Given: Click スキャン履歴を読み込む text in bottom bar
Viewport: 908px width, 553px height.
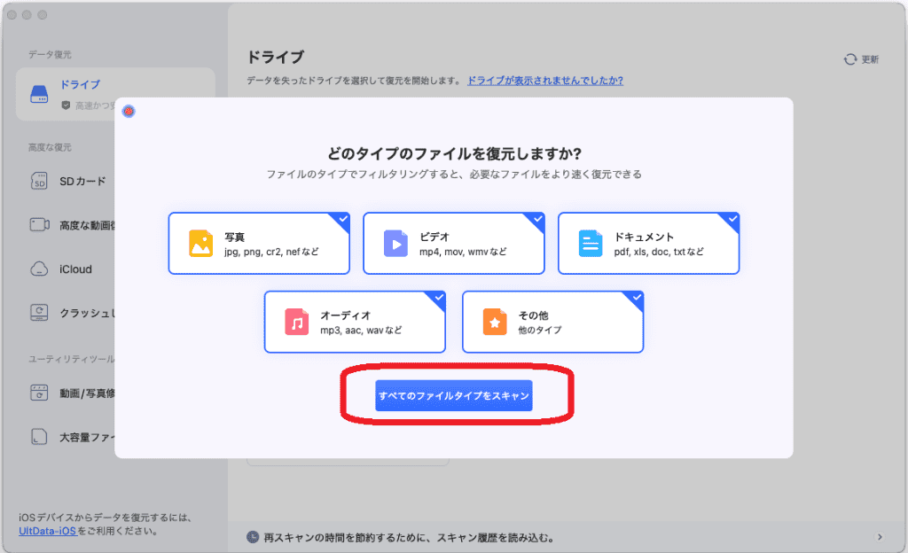Looking at the screenshot, I should pos(495,537).
